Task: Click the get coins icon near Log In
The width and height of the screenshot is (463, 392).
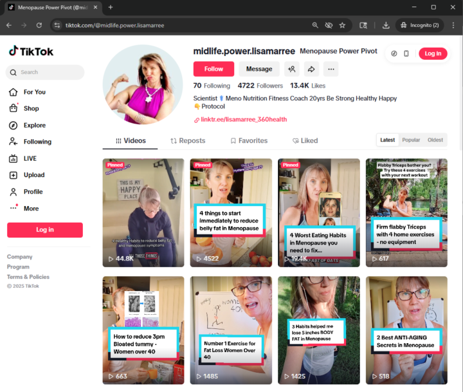Action: 394,53
